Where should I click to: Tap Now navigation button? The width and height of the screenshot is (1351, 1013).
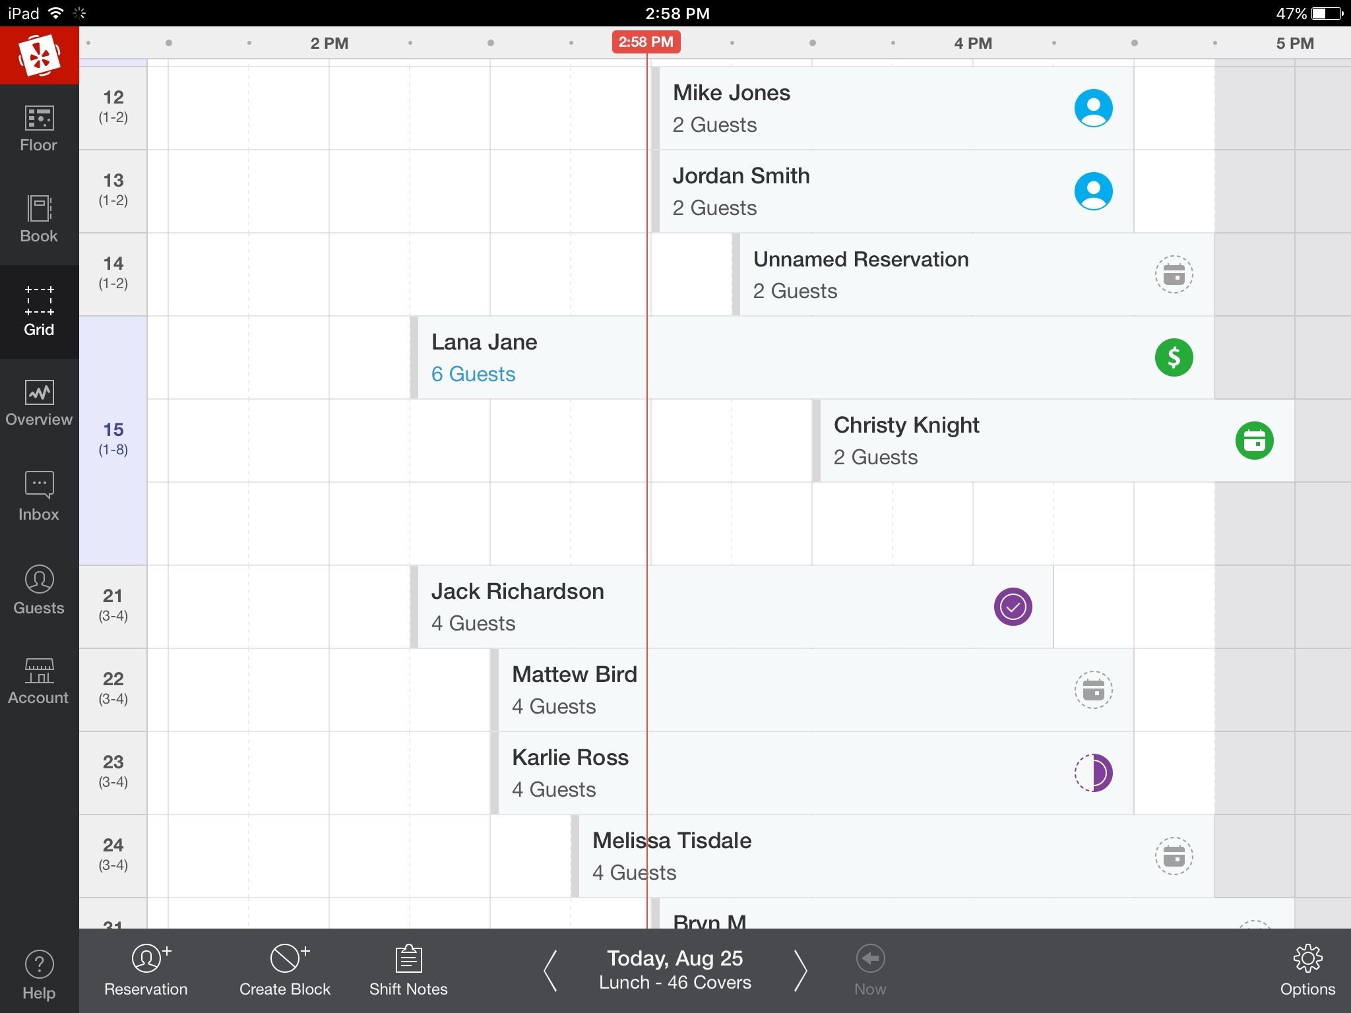[x=870, y=968]
